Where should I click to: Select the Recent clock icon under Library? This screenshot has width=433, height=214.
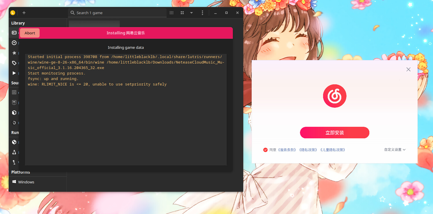14,43
